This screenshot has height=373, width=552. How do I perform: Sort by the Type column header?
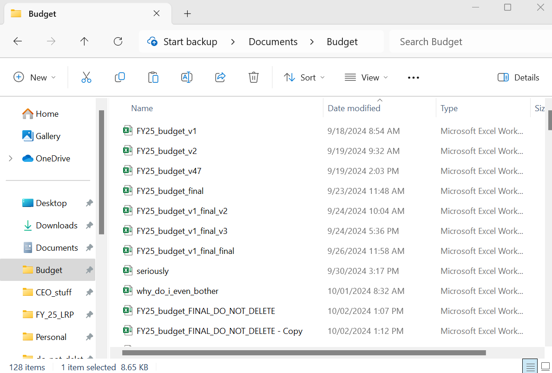[449, 108]
